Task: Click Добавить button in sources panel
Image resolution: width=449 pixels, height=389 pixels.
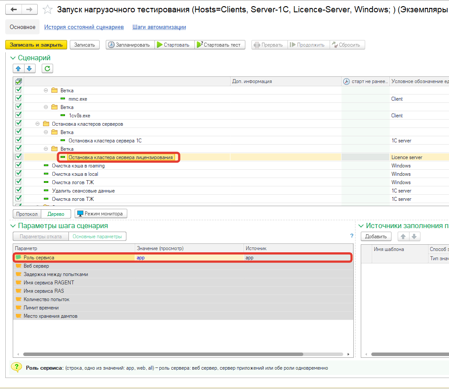Action: click(376, 236)
